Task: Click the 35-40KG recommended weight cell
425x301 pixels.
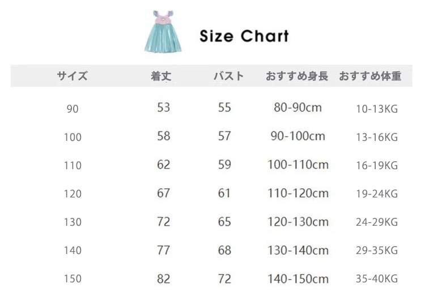Action: point(377,279)
